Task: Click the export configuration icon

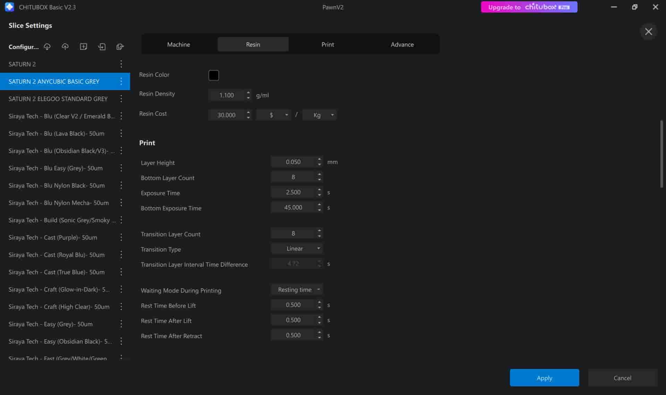Action: 120,47
